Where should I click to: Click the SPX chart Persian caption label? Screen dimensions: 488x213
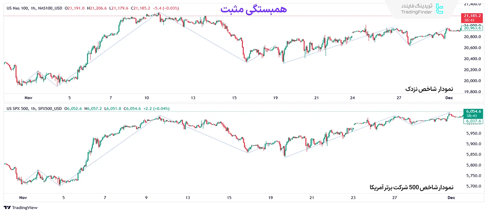click(411, 187)
